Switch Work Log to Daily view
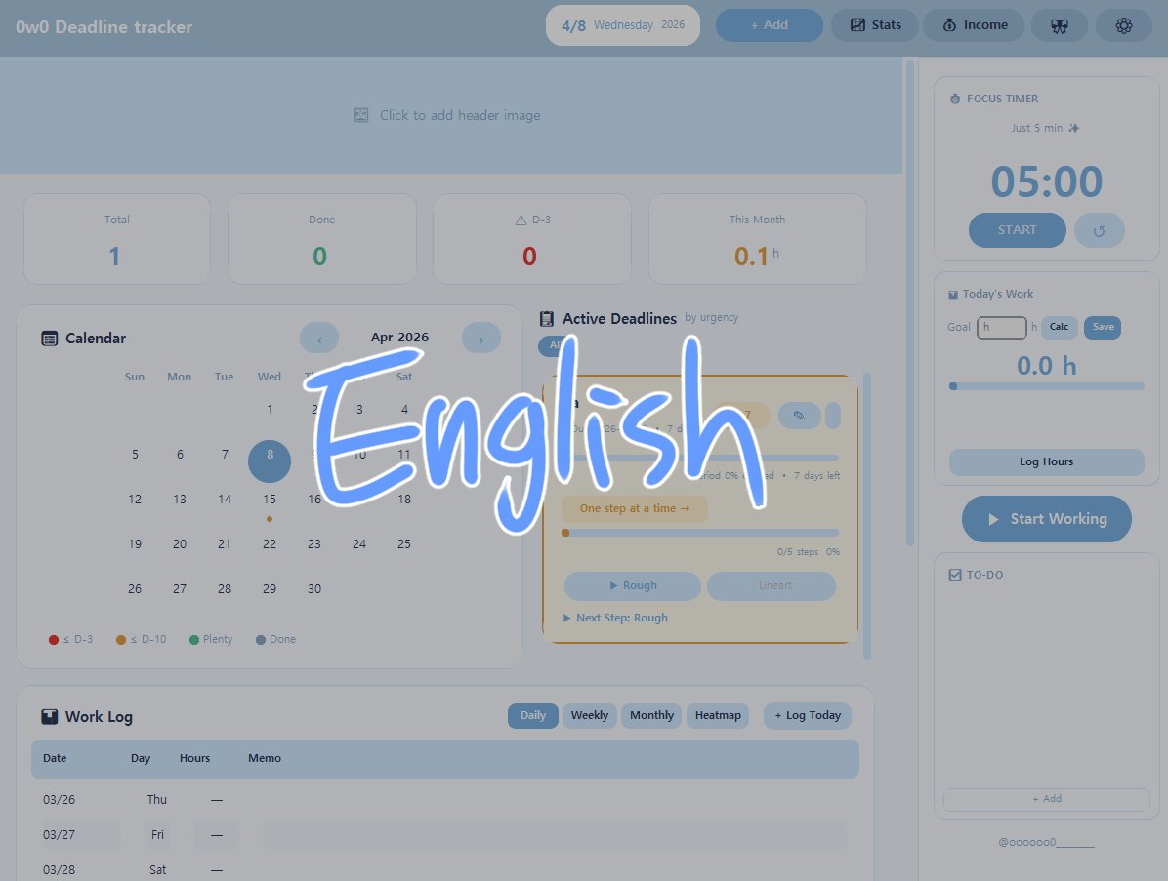Image resolution: width=1168 pixels, height=881 pixels. pyautogui.click(x=532, y=716)
